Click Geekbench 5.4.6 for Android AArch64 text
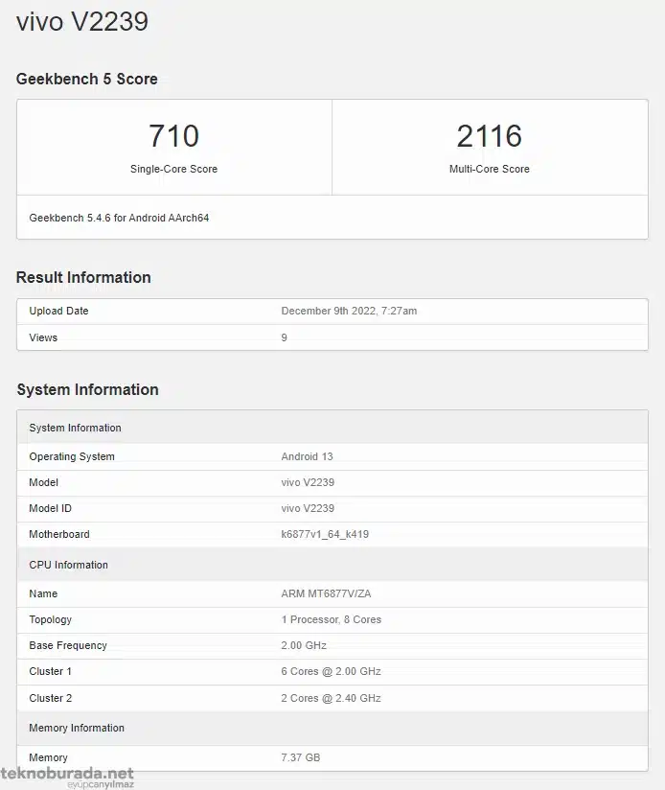665x790 pixels. (119, 218)
